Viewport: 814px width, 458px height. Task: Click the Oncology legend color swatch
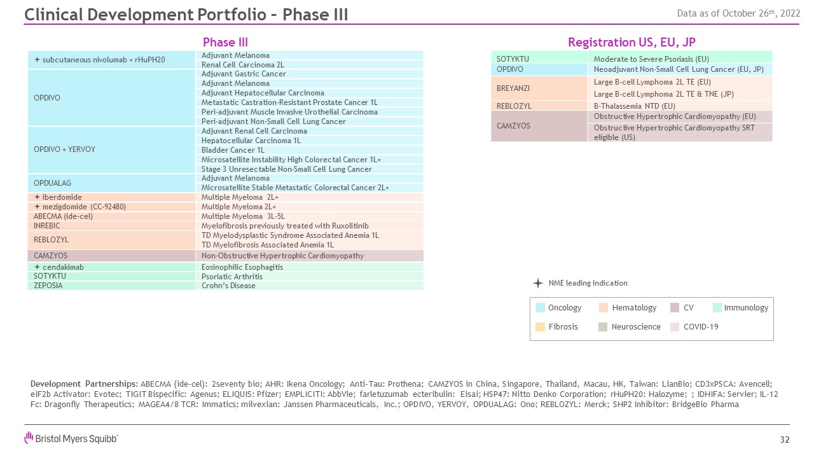click(541, 308)
